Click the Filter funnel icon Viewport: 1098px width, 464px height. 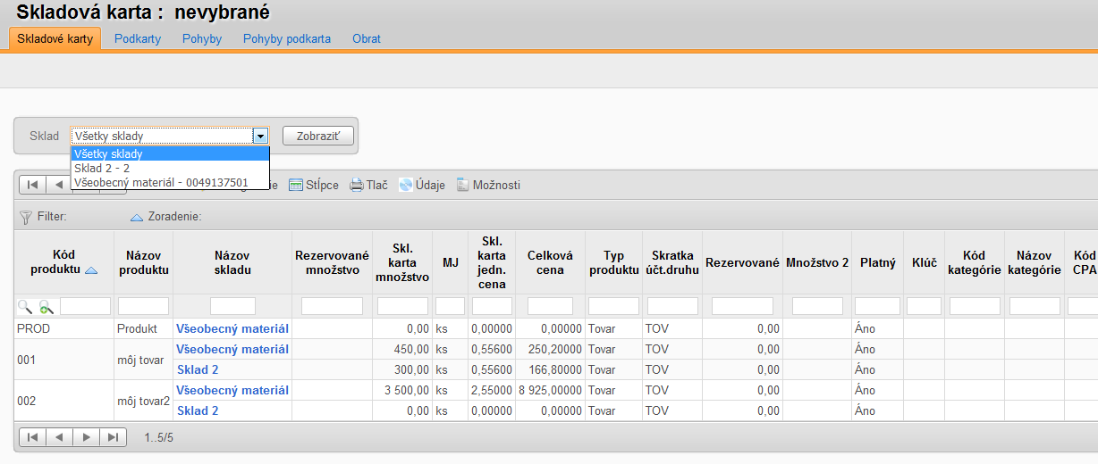[x=25, y=216]
